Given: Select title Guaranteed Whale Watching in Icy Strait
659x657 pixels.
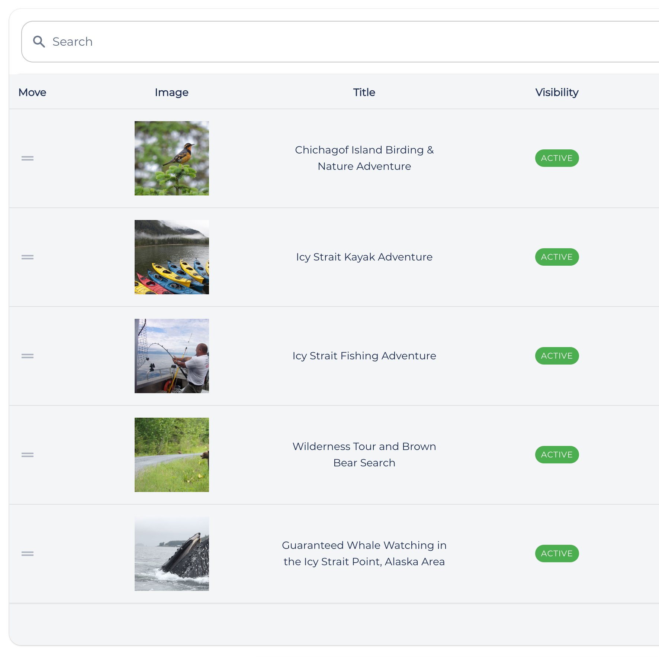Looking at the screenshot, I should coord(364,553).
